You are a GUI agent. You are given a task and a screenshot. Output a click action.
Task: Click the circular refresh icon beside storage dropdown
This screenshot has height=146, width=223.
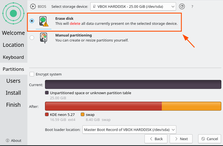[182, 6]
